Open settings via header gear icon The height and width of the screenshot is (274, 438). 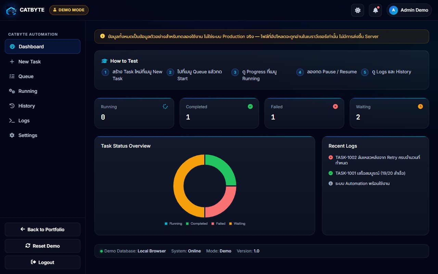358,10
